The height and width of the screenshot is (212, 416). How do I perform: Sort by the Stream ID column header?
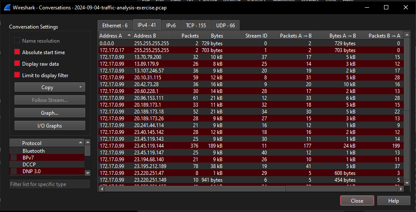coord(246,35)
